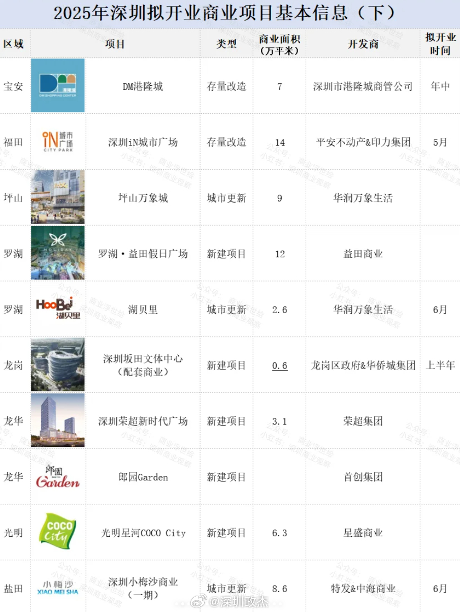Click the HooBei 湖贝里 logo
The width and height of the screenshot is (460, 612).
(x=58, y=309)
